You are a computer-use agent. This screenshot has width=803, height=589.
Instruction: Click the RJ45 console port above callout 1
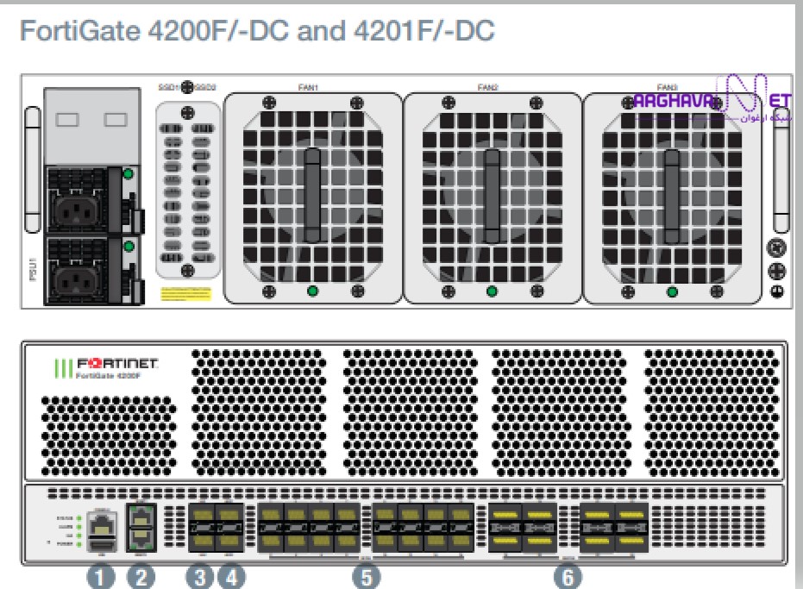[102, 524]
